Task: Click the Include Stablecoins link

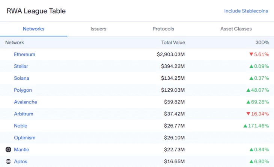Action: pos(246,11)
